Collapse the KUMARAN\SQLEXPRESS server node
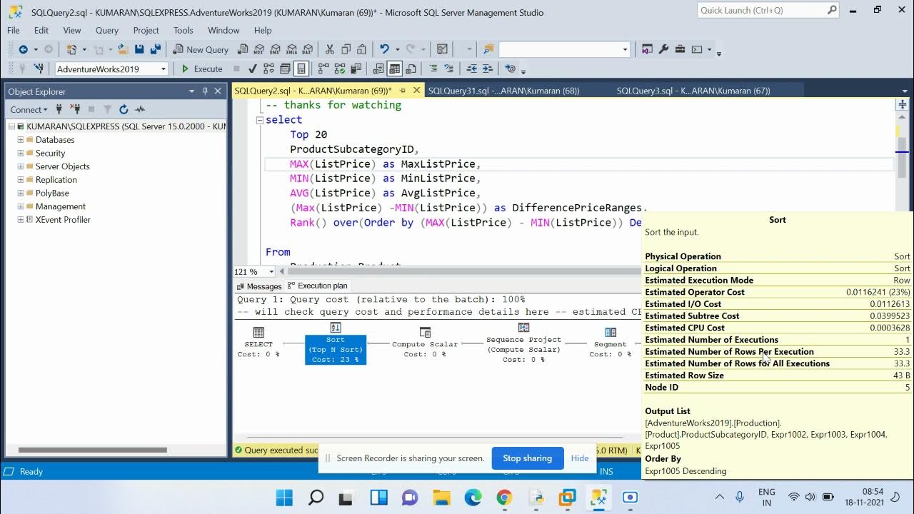This screenshot has height=514, width=914. (x=11, y=126)
